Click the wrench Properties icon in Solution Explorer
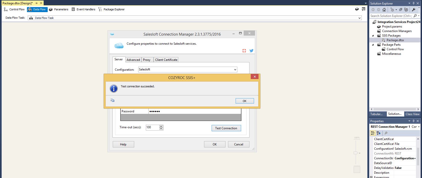This screenshot has width=422, height=178. coord(413,10)
